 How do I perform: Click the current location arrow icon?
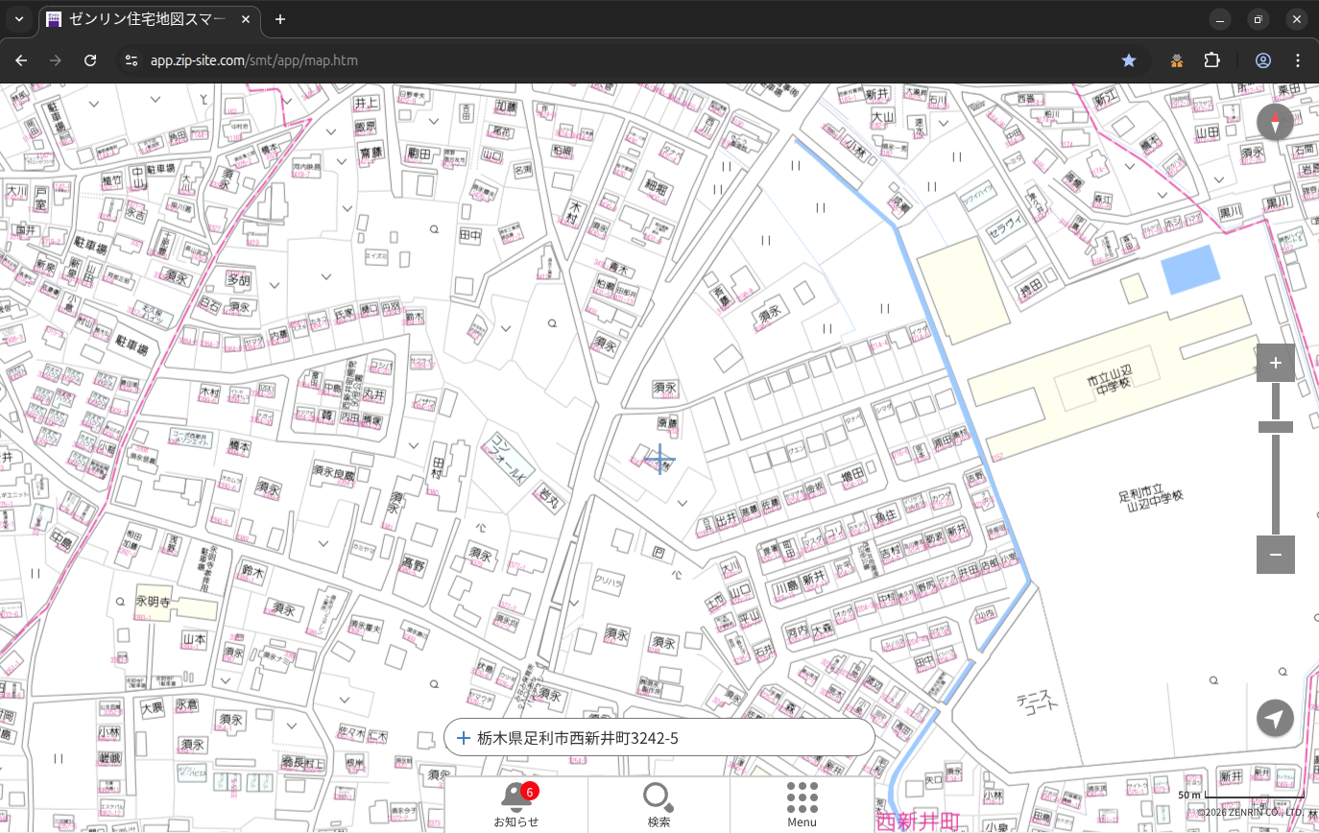1275,718
